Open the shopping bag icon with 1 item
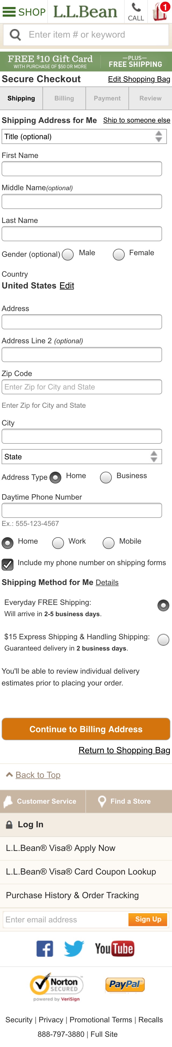The height and width of the screenshot is (1047, 172). (160, 11)
